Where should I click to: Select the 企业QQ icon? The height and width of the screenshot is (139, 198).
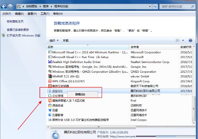(x=50, y=91)
